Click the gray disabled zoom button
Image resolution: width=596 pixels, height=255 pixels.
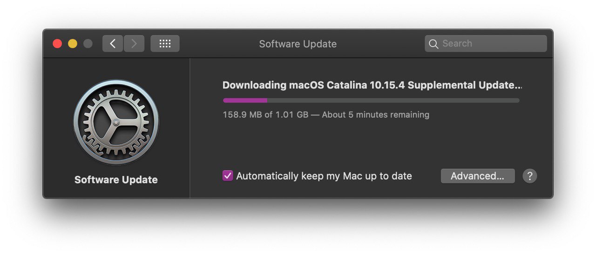click(88, 44)
